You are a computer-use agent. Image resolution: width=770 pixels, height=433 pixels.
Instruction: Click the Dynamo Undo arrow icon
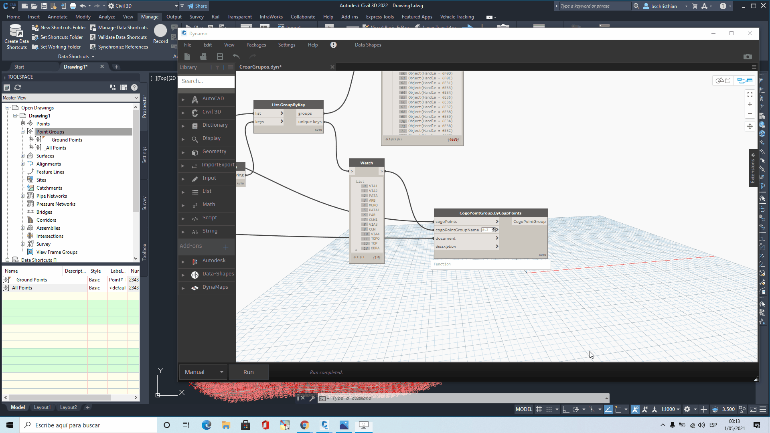(236, 57)
